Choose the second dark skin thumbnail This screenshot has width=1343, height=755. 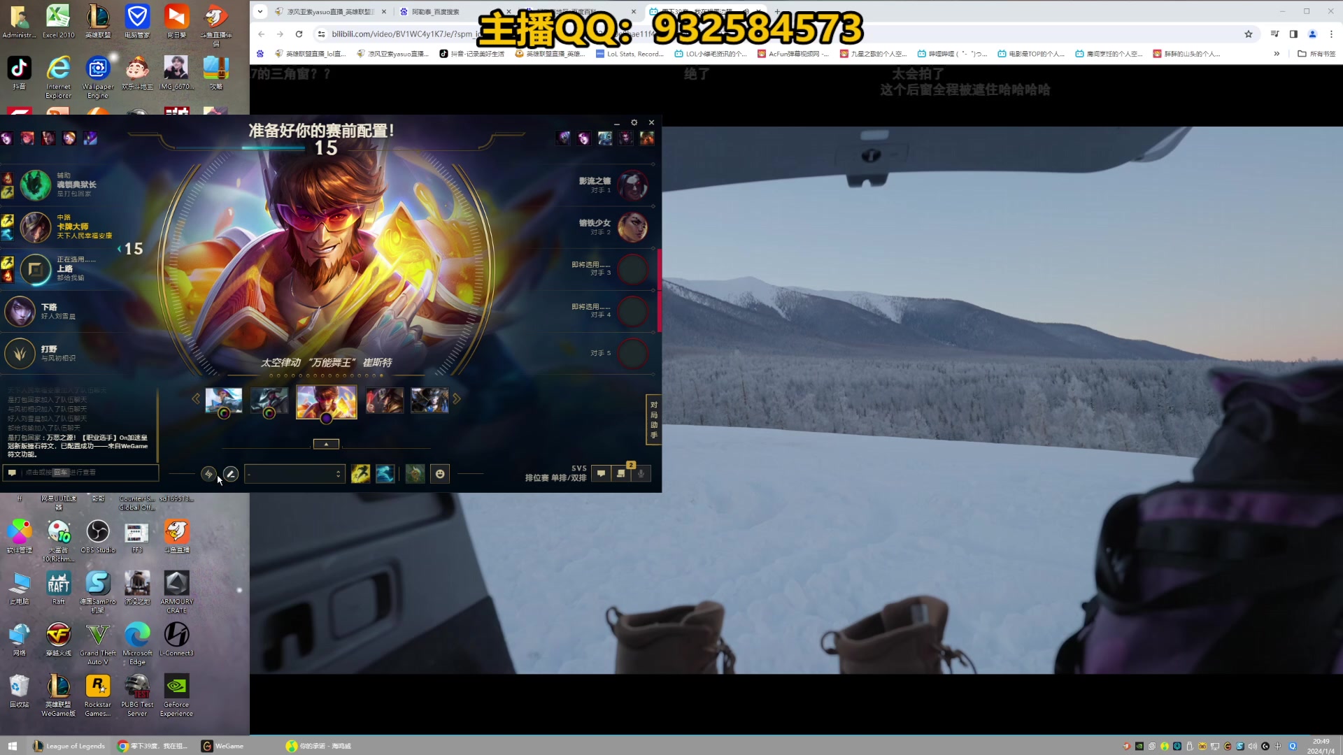(269, 400)
